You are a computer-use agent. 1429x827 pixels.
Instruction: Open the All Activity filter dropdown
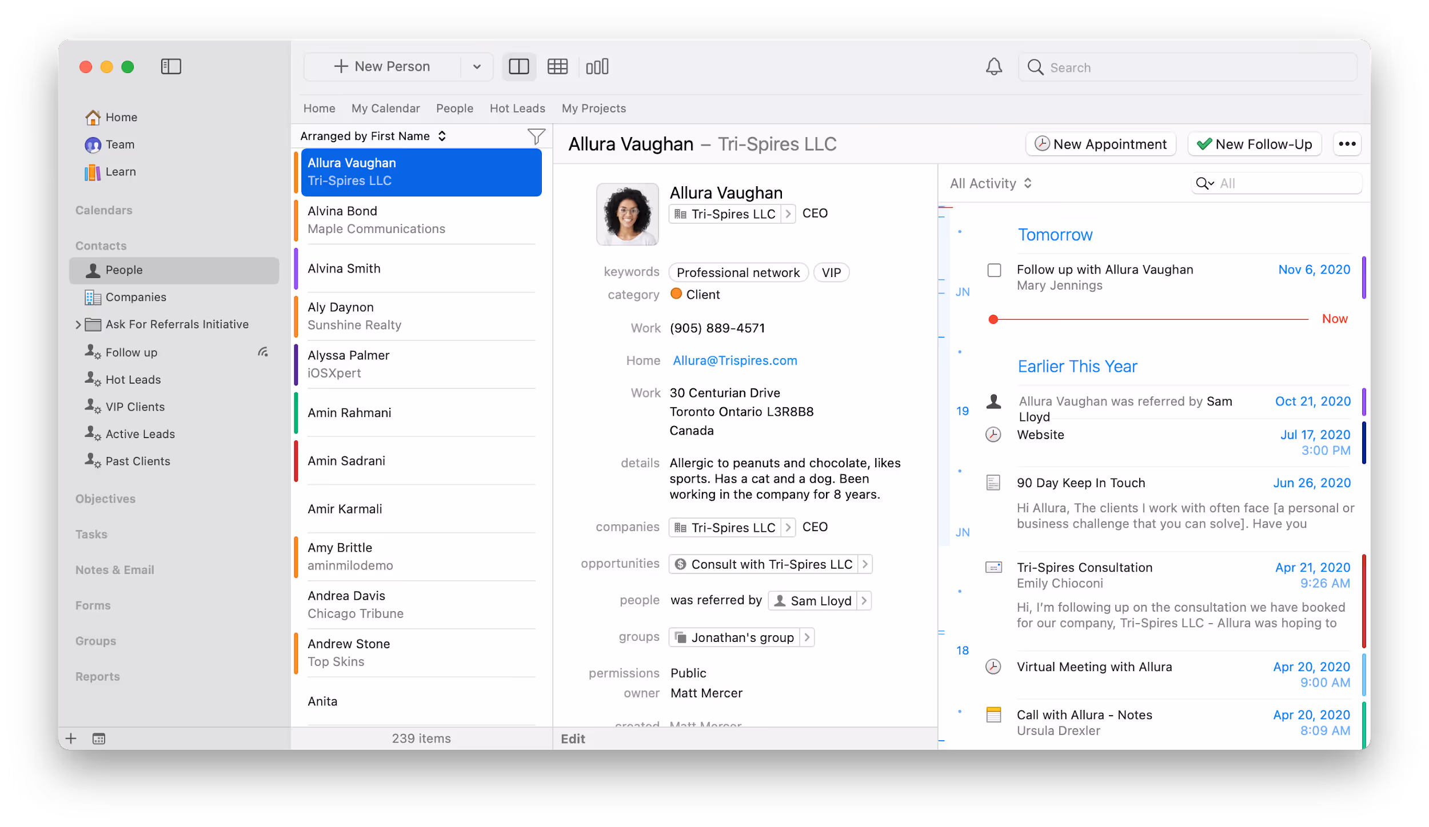[990, 183]
